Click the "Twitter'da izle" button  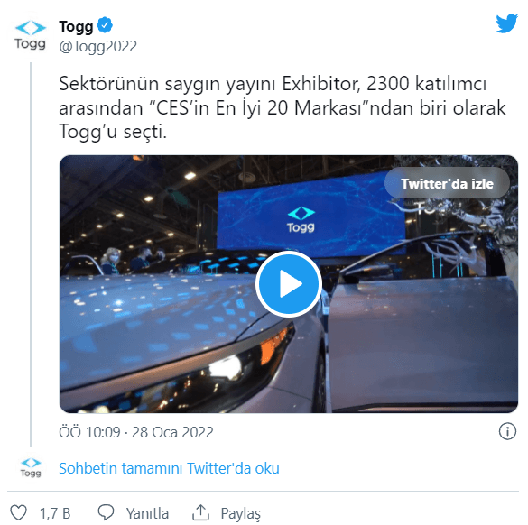447,183
